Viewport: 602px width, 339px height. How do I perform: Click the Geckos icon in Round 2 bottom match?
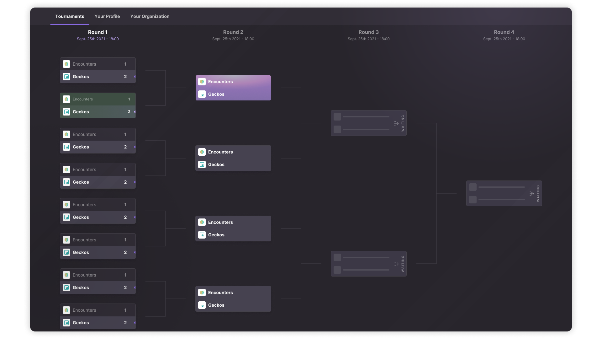tap(202, 305)
